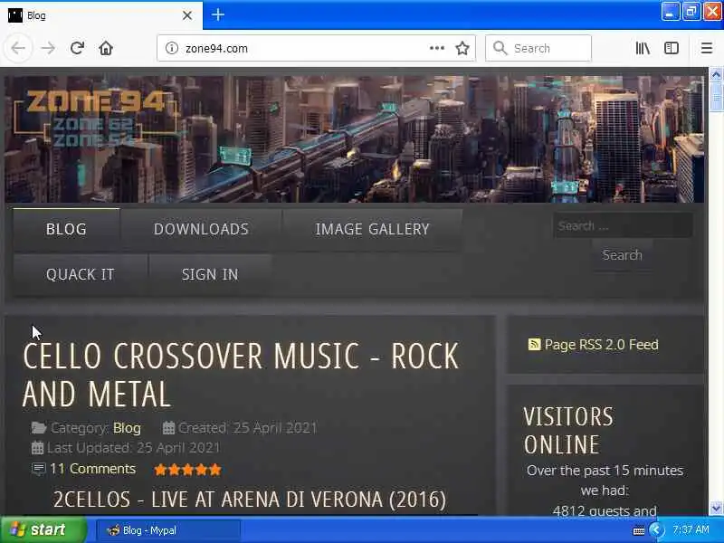This screenshot has height=543, width=724.
Task: Click the five-star article rating
Action: [x=187, y=470]
